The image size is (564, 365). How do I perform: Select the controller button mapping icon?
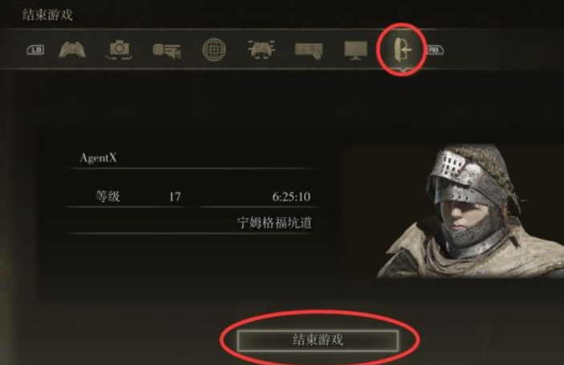262,50
